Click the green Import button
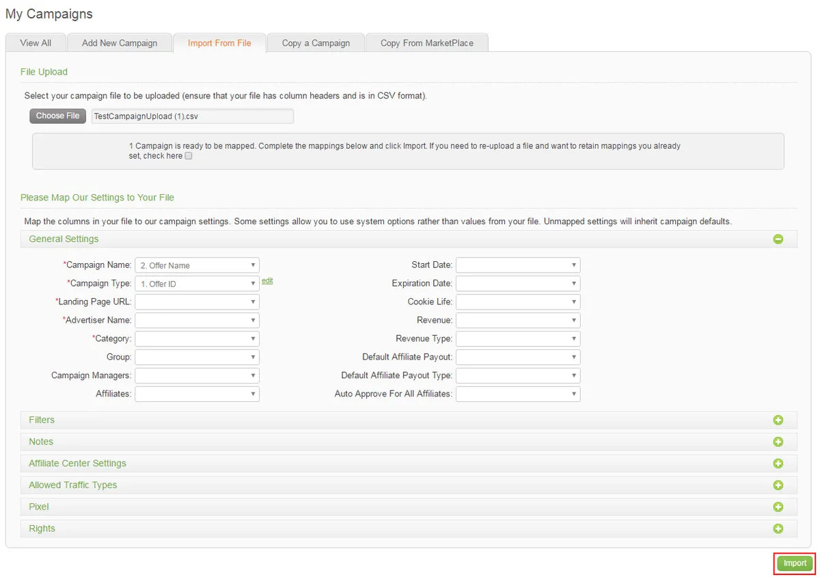Screen dimensions: 820x577 (795, 563)
